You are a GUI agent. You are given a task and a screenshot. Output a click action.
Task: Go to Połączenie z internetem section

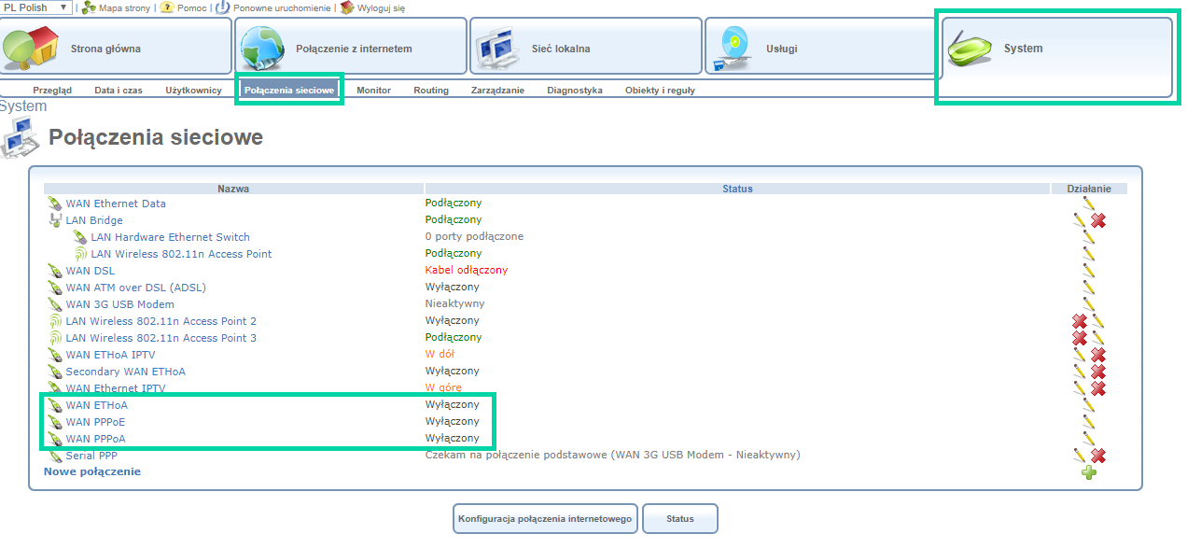pos(351,47)
